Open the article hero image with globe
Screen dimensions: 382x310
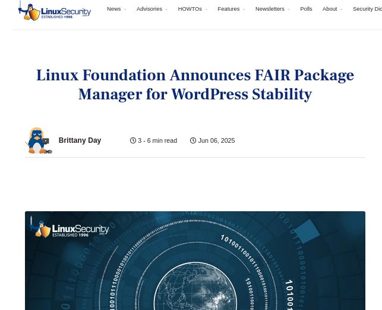tap(195, 261)
